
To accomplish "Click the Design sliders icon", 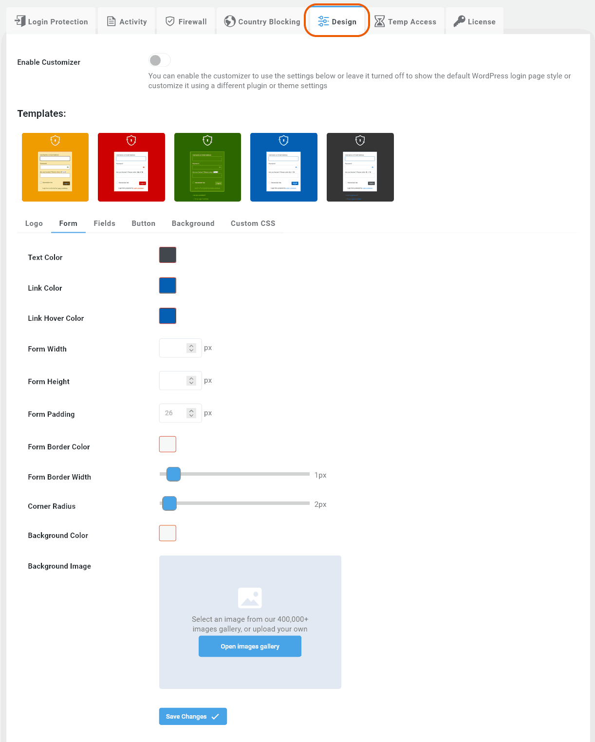I will [x=323, y=21].
